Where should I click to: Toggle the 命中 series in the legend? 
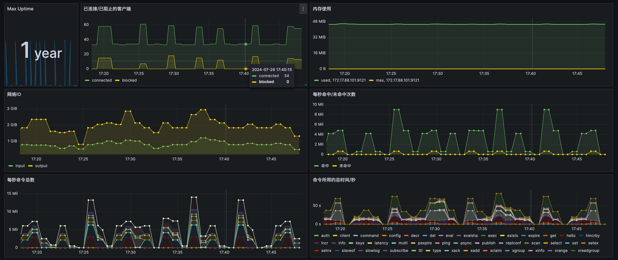(x=325, y=166)
